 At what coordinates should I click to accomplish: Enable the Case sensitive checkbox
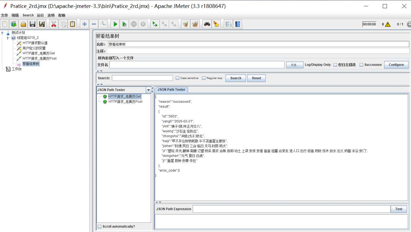click(177, 78)
